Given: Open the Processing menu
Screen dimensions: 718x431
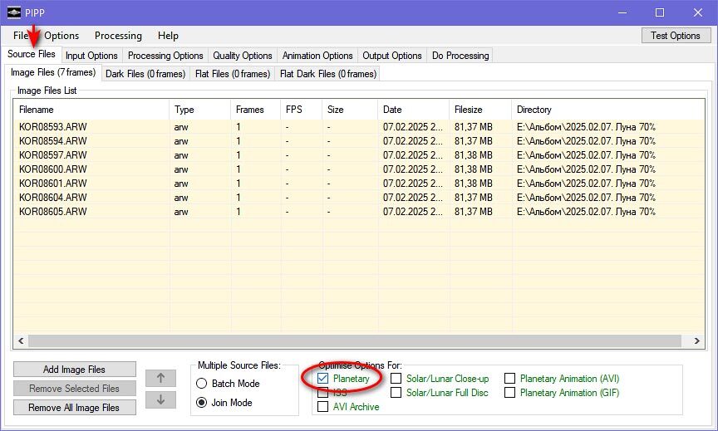Looking at the screenshot, I should point(118,36).
